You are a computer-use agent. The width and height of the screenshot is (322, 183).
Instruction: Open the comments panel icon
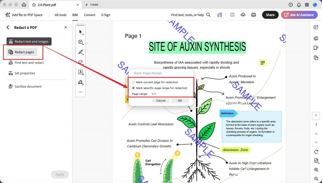pyautogui.click(x=316, y=38)
